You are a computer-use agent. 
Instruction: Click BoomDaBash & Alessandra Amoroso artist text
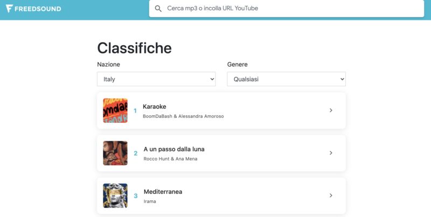click(x=183, y=116)
